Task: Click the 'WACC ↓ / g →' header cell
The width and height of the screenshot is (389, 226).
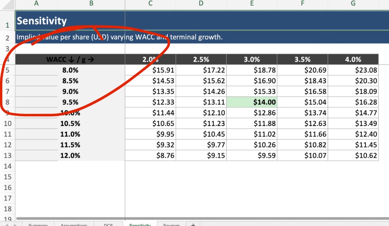Action: tap(70, 60)
